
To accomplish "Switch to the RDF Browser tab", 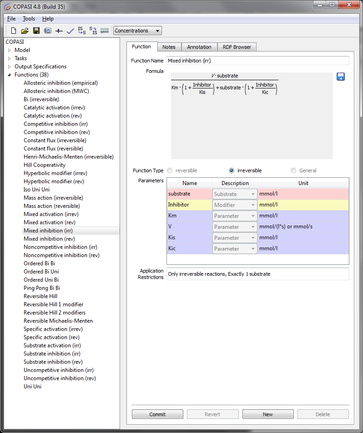I will pyautogui.click(x=237, y=47).
